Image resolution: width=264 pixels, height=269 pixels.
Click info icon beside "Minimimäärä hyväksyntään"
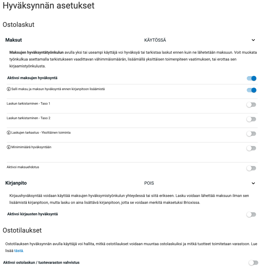point(9,147)
